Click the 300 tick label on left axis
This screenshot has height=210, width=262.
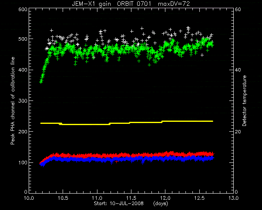tap(23, 100)
